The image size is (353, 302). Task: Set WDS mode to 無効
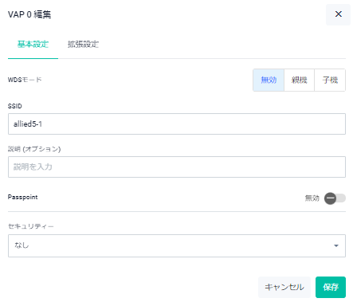pyautogui.click(x=269, y=80)
